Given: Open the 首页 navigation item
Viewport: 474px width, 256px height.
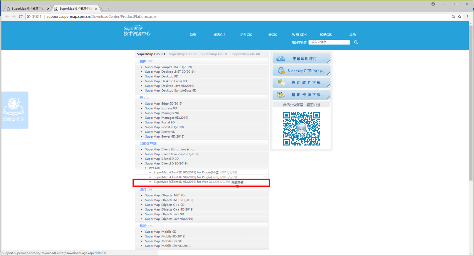Looking at the screenshot, I should (x=193, y=35).
